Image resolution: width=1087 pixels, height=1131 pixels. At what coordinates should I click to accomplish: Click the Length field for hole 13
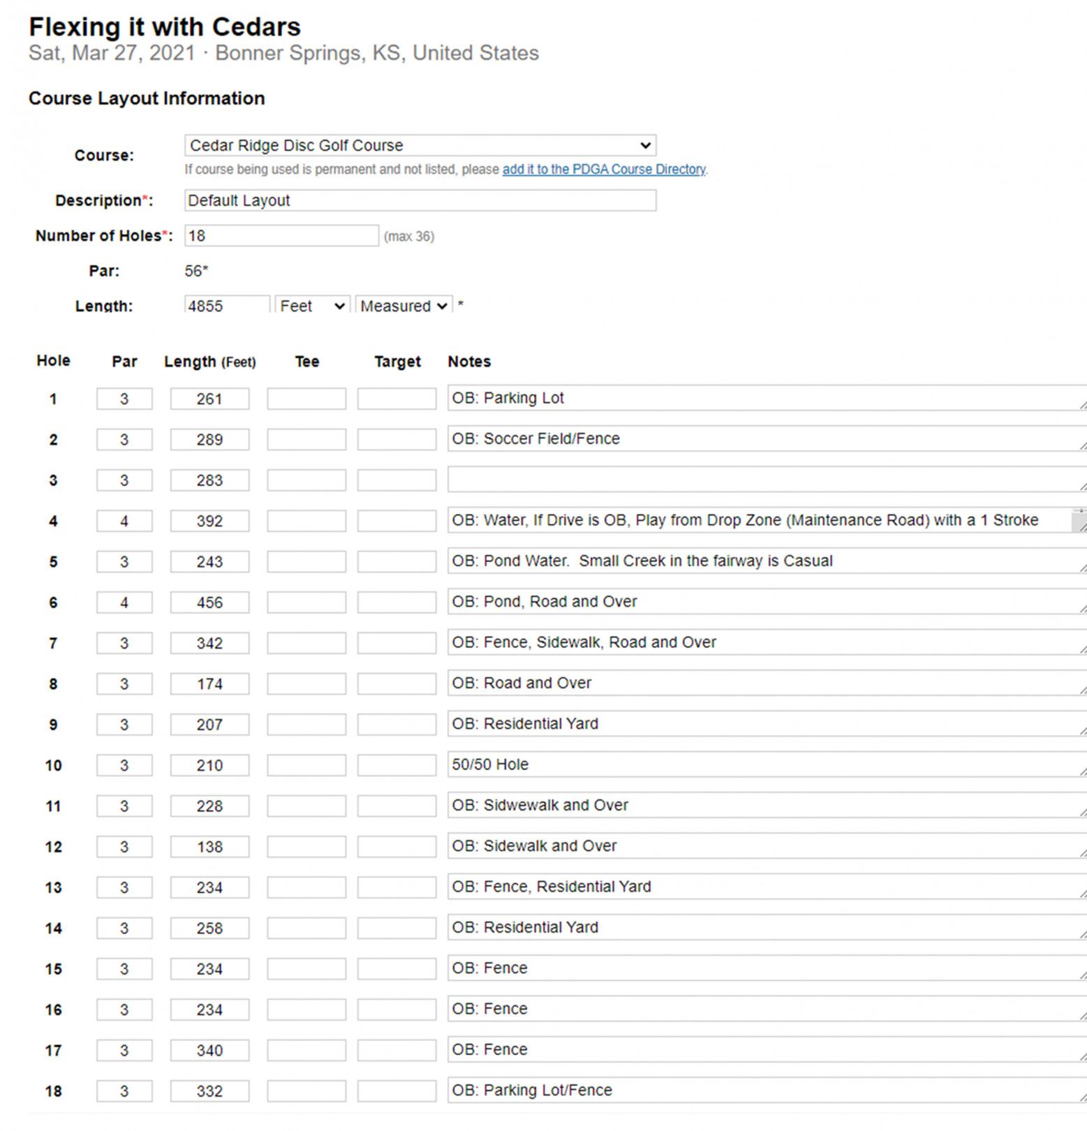(209, 887)
